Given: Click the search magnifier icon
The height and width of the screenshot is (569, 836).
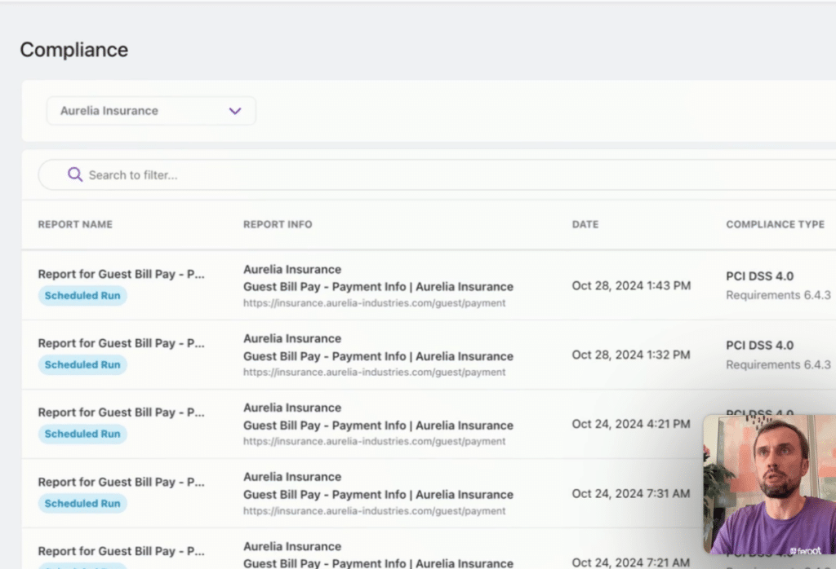Looking at the screenshot, I should (75, 174).
